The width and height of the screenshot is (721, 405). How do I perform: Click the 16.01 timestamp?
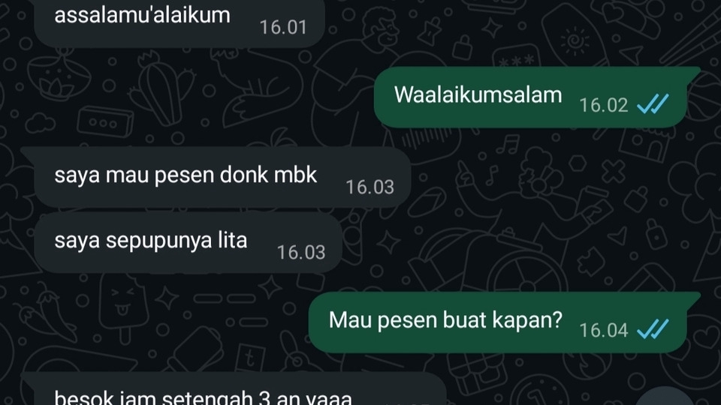(x=283, y=27)
